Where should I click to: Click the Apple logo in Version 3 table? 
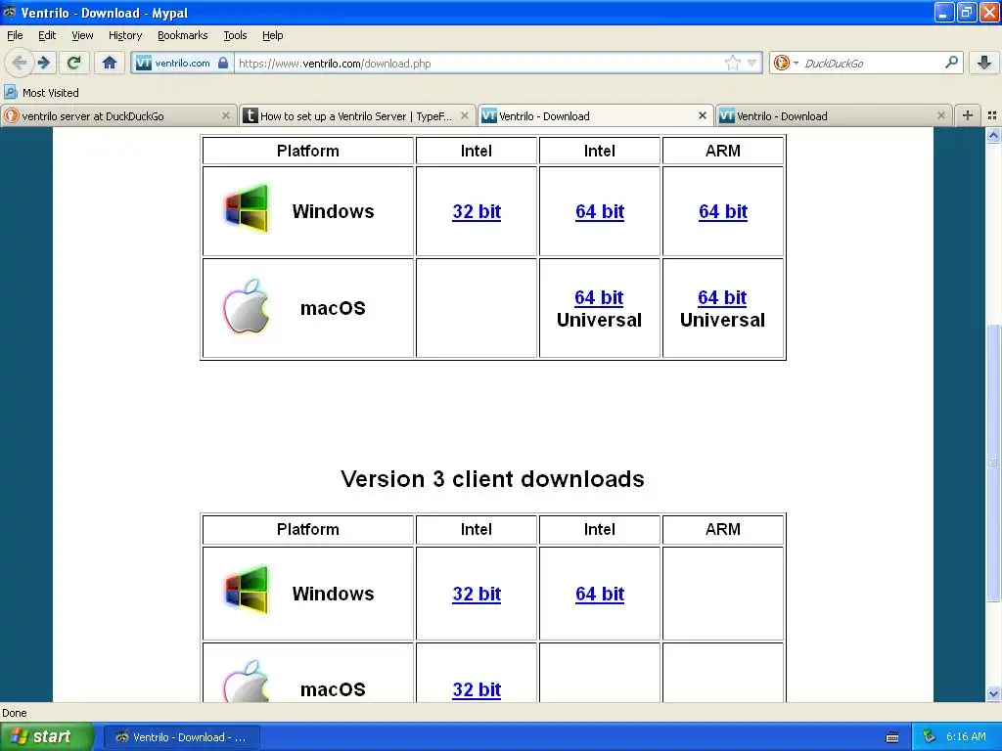pos(246,681)
